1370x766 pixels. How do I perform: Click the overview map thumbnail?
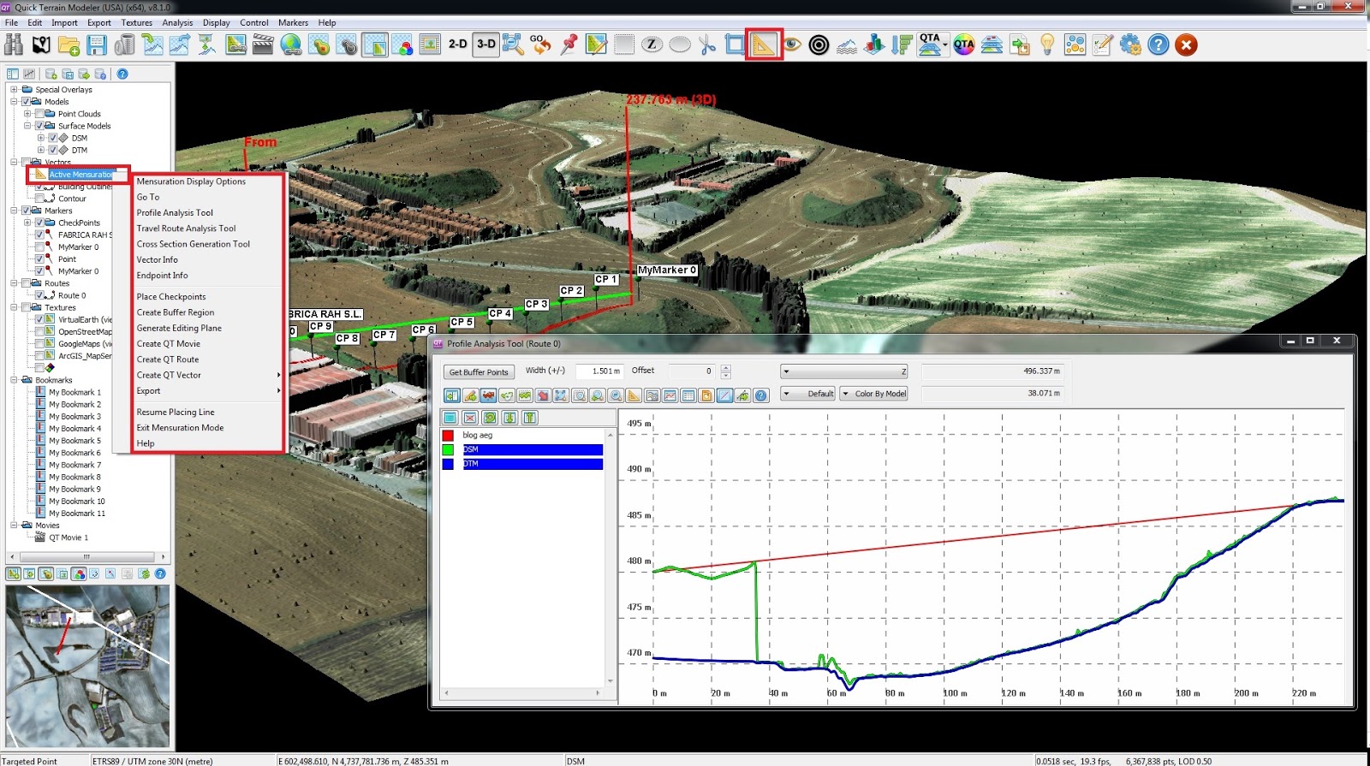click(87, 666)
